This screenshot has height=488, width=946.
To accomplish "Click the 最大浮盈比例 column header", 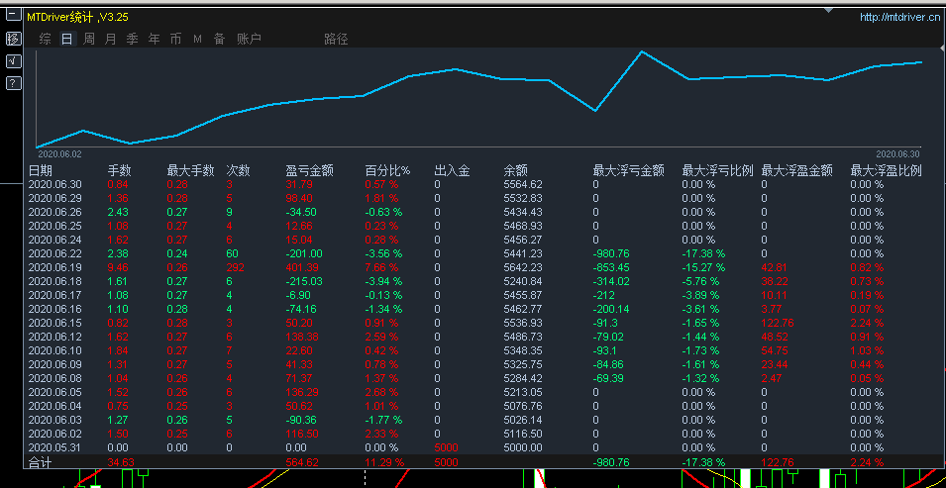I will (x=887, y=170).
